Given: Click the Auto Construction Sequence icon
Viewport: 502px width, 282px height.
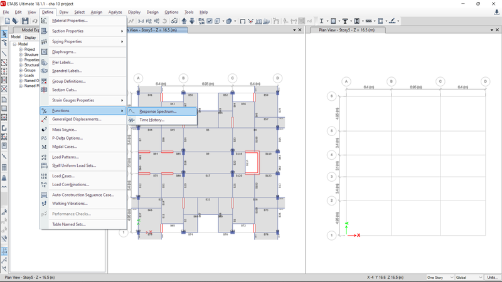Looking at the screenshot, I should pos(44,195).
